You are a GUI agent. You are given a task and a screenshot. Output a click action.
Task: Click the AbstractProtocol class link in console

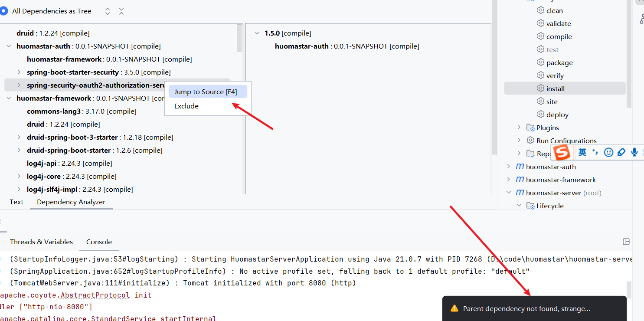pos(95,295)
